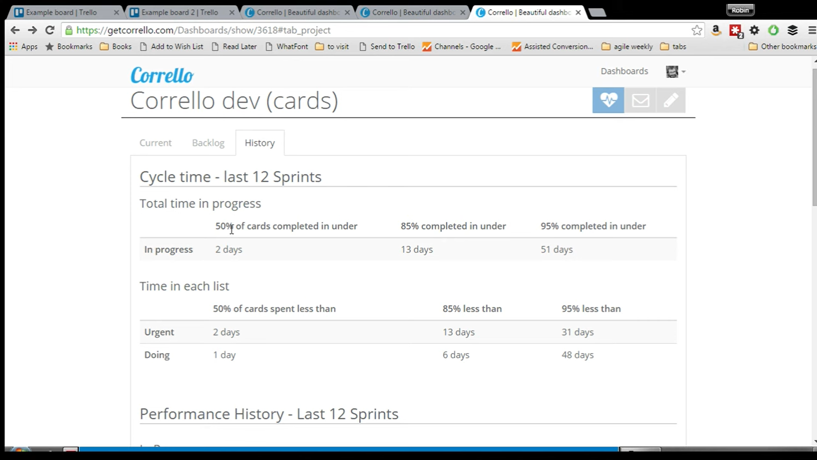The height and width of the screenshot is (460, 817).
Task: Open the Dashboards navigation link
Action: [x=624, y=71]
